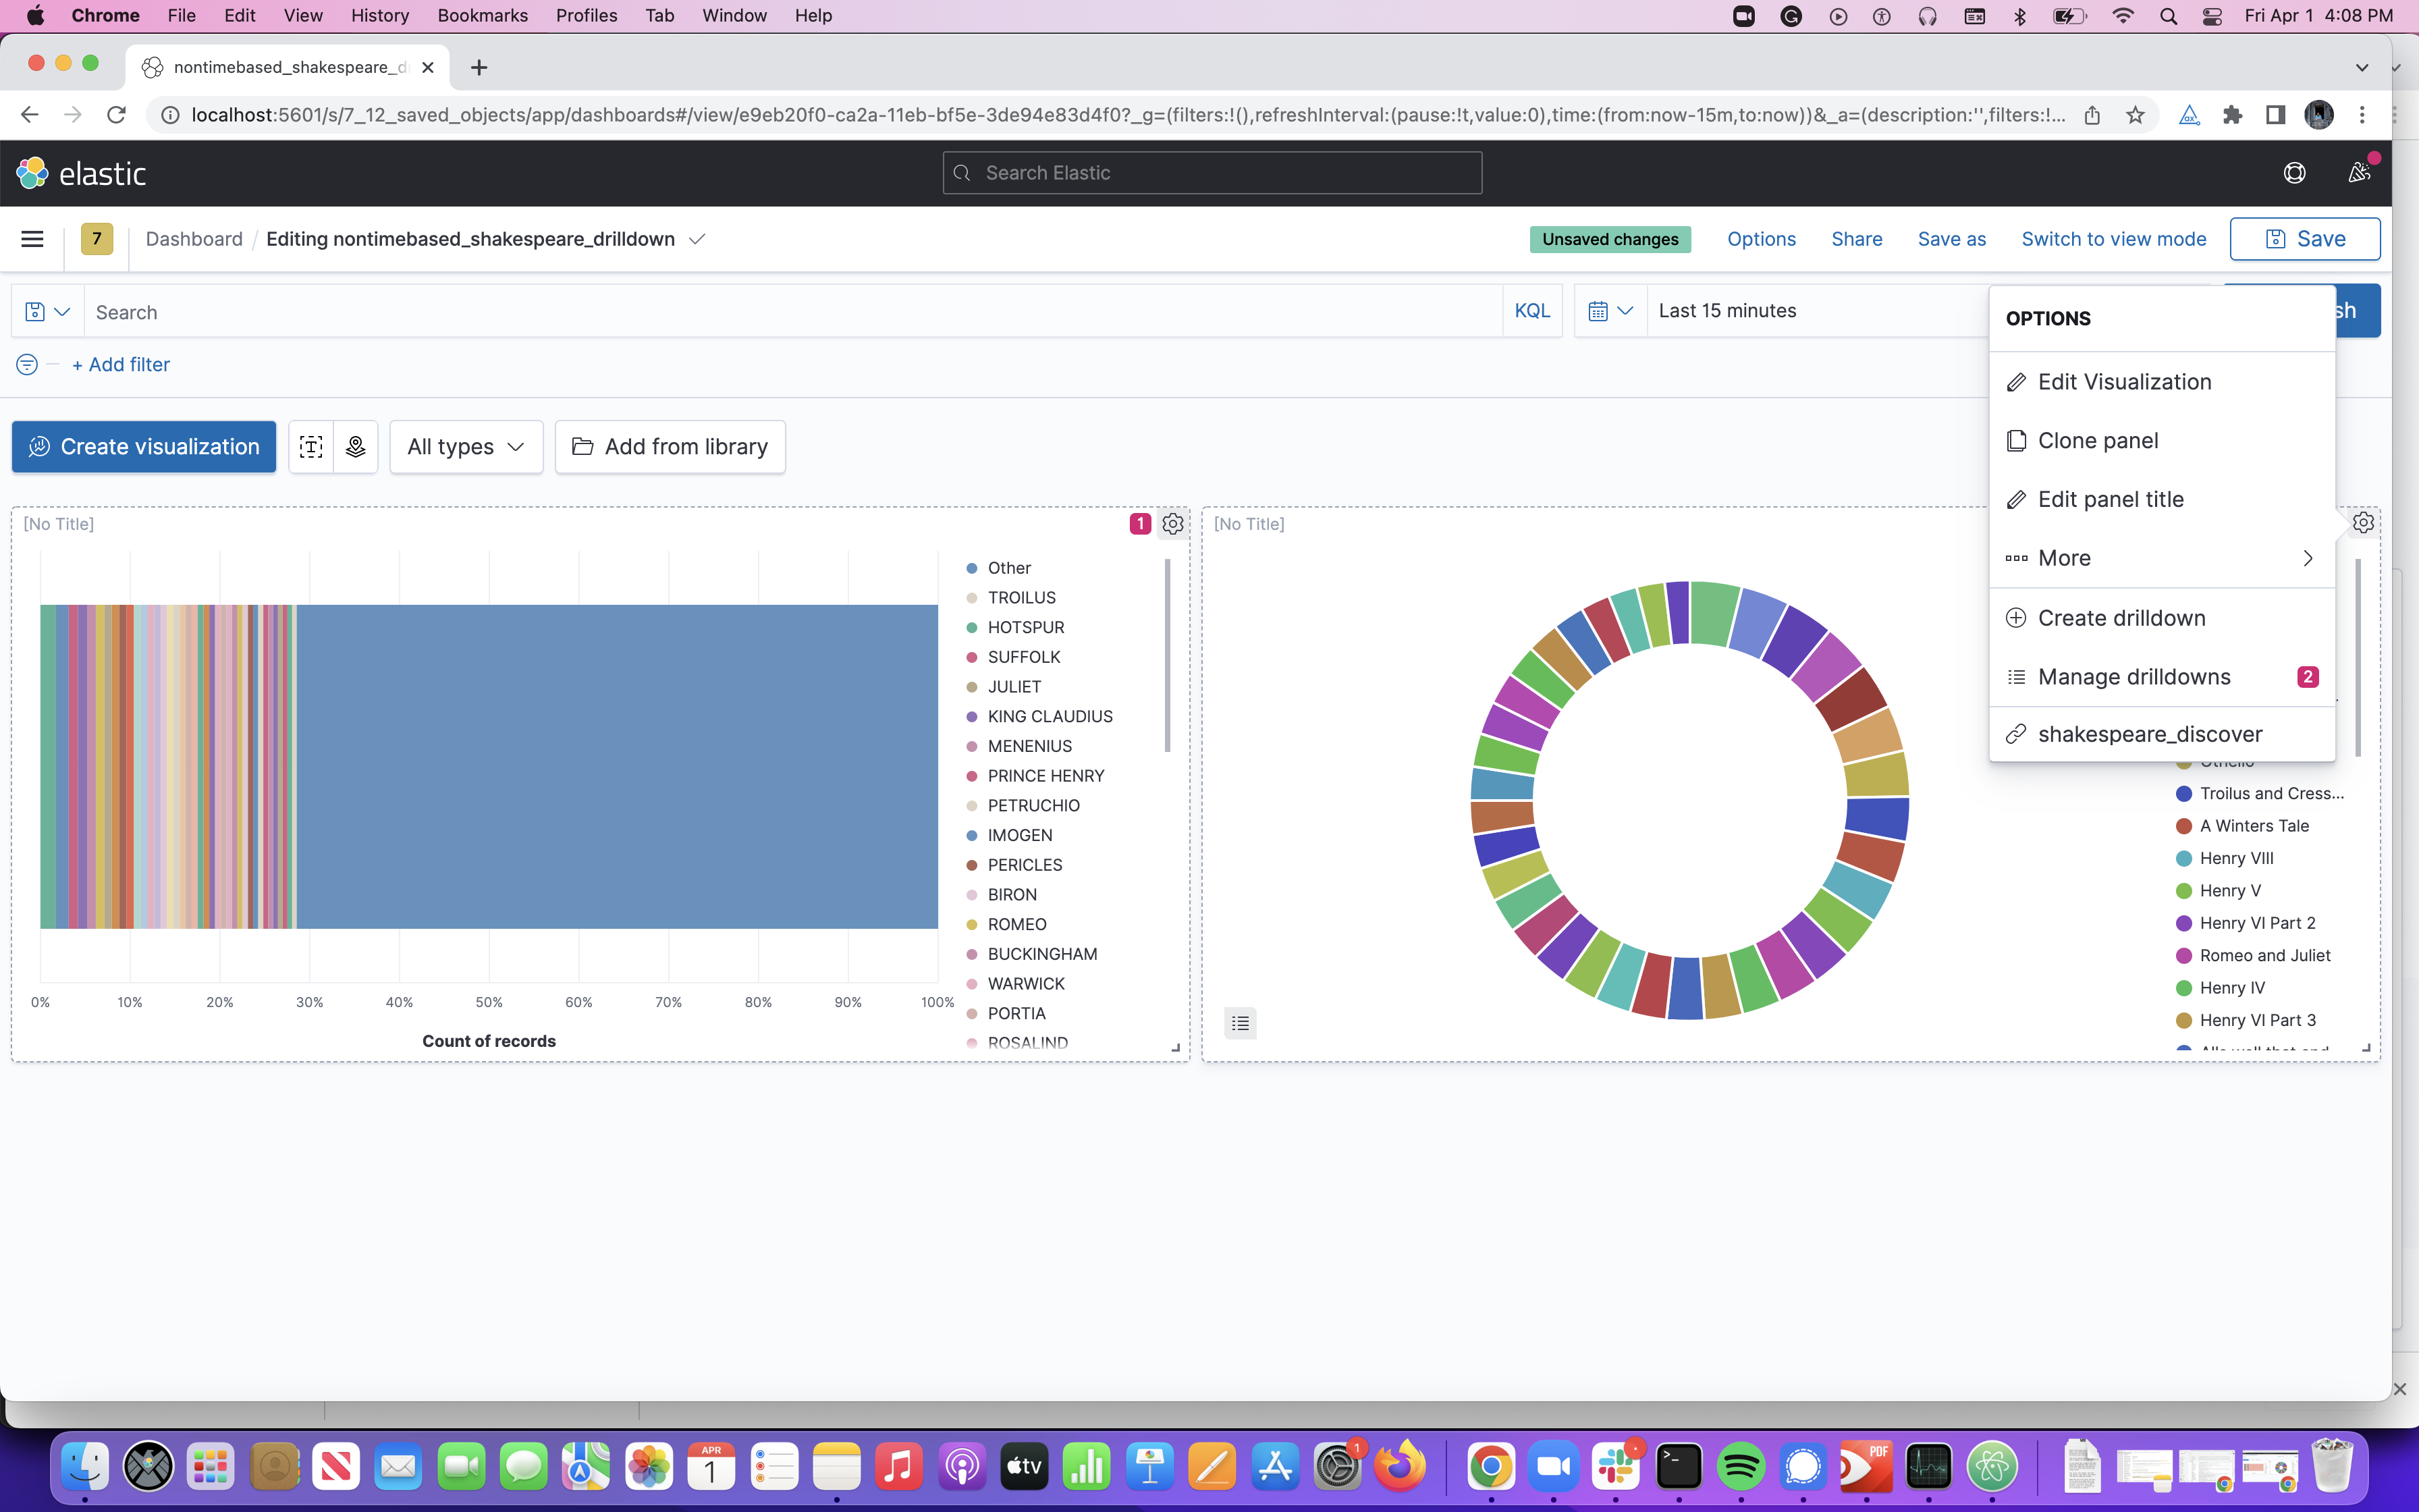Image resolution: width=2419 pixels, height=1512 pixels.
Task: Bookmark this page with the star icon
Action: point(2135,115)
